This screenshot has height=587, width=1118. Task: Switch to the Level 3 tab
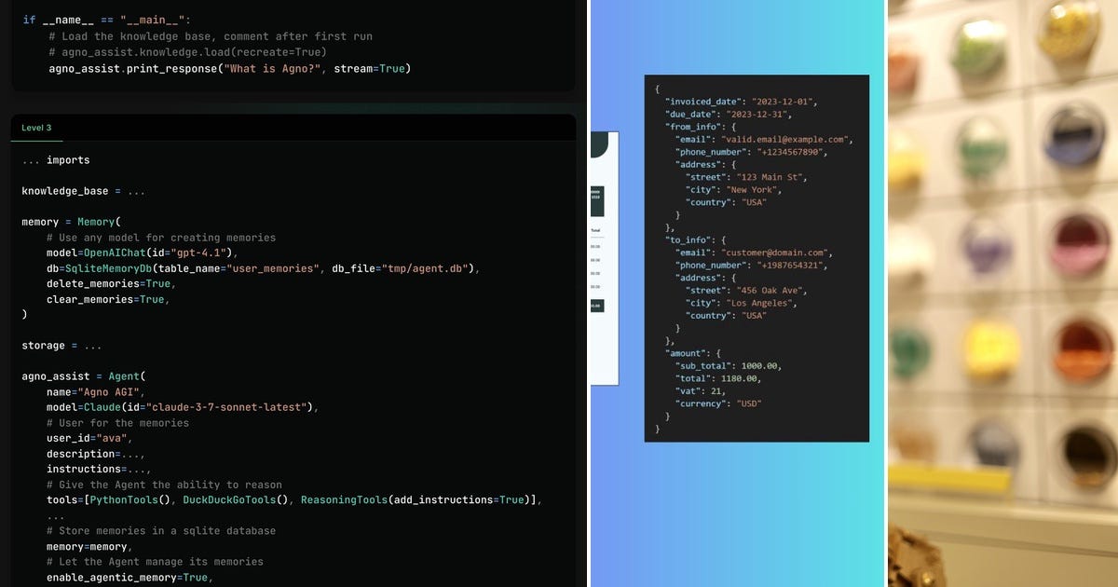point(36,128)
